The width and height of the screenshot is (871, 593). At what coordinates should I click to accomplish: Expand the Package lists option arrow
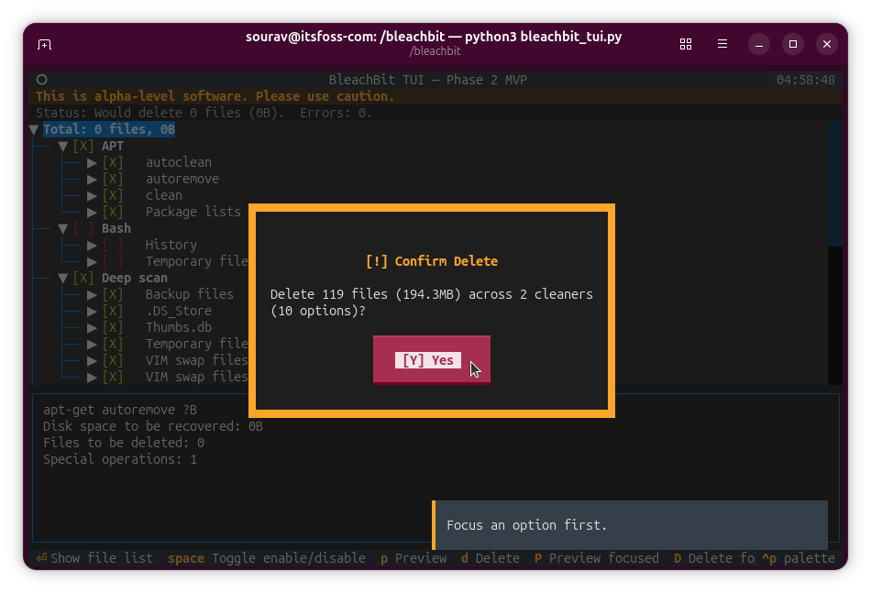[93, 212]
